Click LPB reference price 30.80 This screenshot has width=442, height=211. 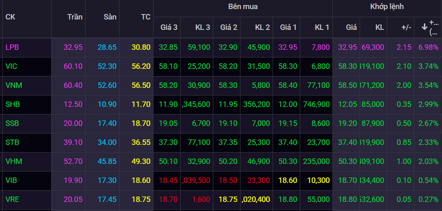tap(141, 47)
